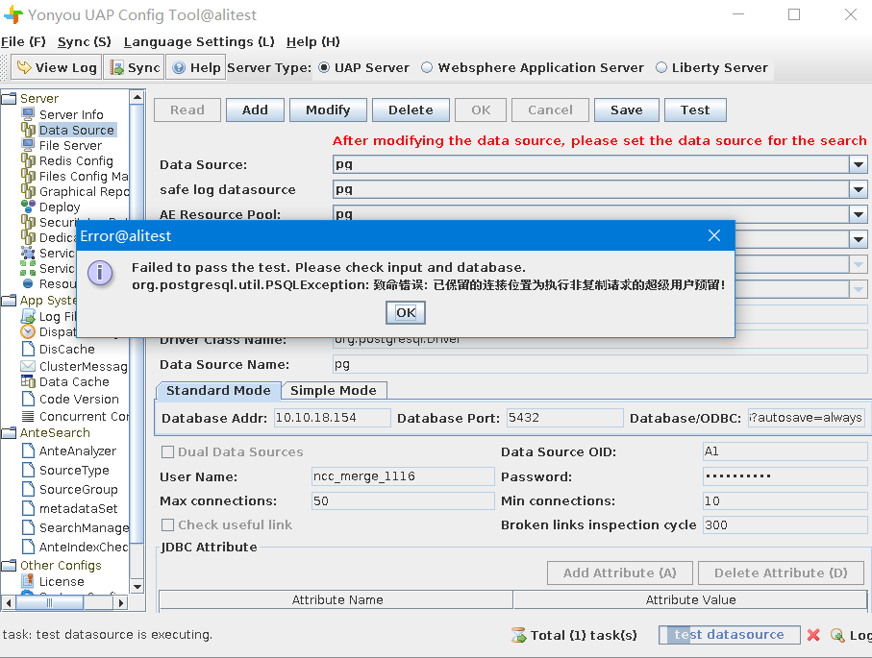Open the Deploy item icon

[x=28, y=207]
